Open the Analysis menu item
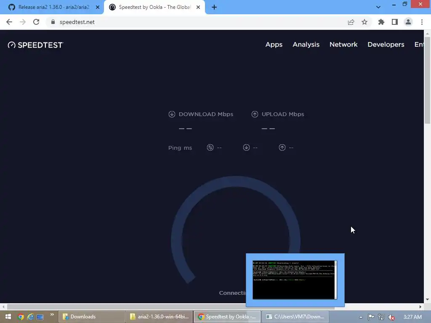The width and height of the screenshot is (431, 323). (306, 45)
